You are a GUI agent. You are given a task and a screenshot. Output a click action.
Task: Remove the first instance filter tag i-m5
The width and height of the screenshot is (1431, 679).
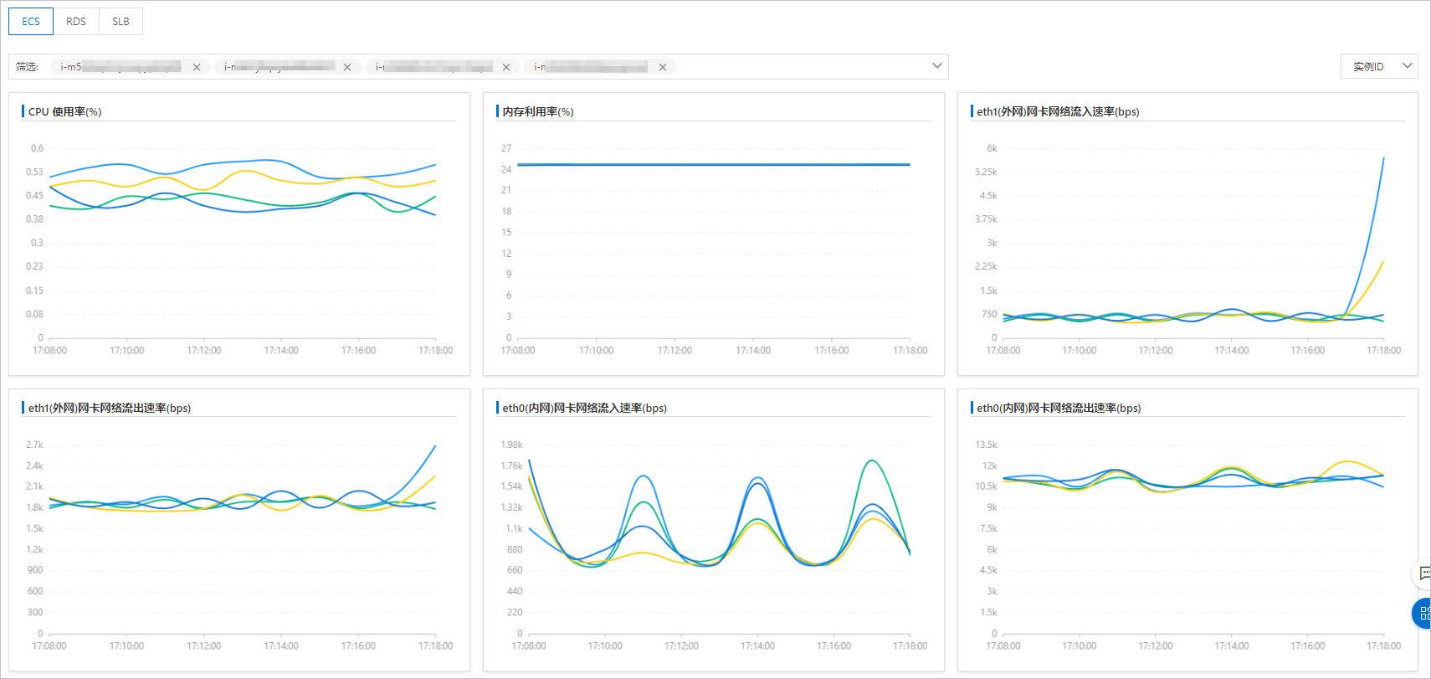(197, 67)
